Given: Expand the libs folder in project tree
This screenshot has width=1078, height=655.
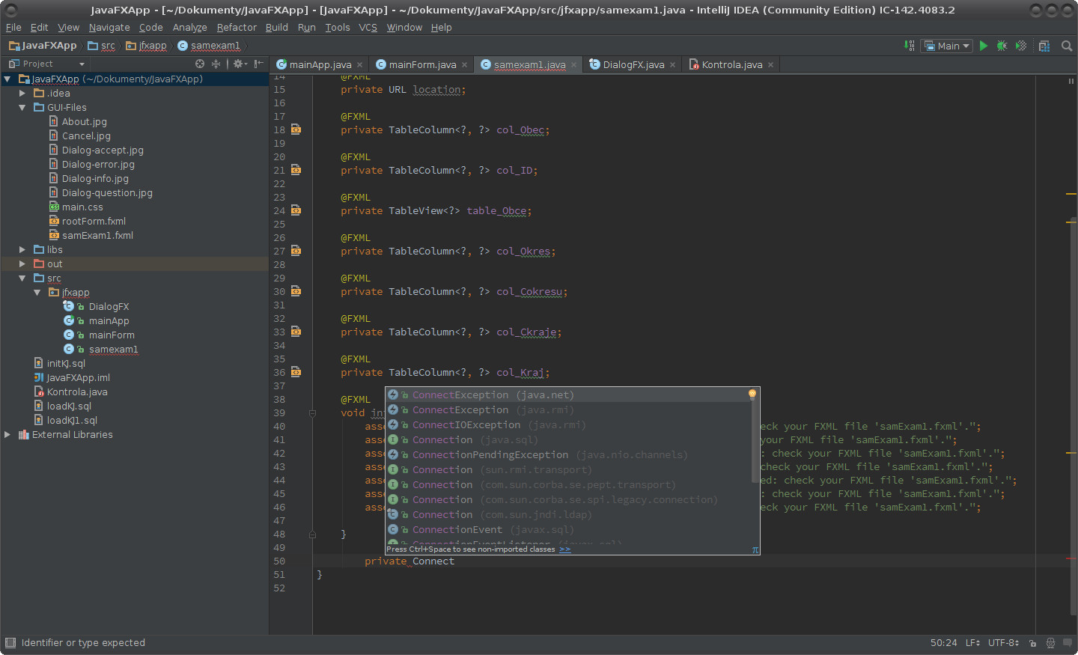Looking at the screenshot, I should (22, 249).
